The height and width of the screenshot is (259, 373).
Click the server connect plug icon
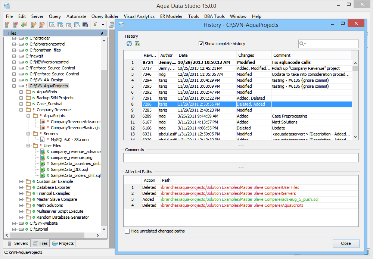click(34, 25)
